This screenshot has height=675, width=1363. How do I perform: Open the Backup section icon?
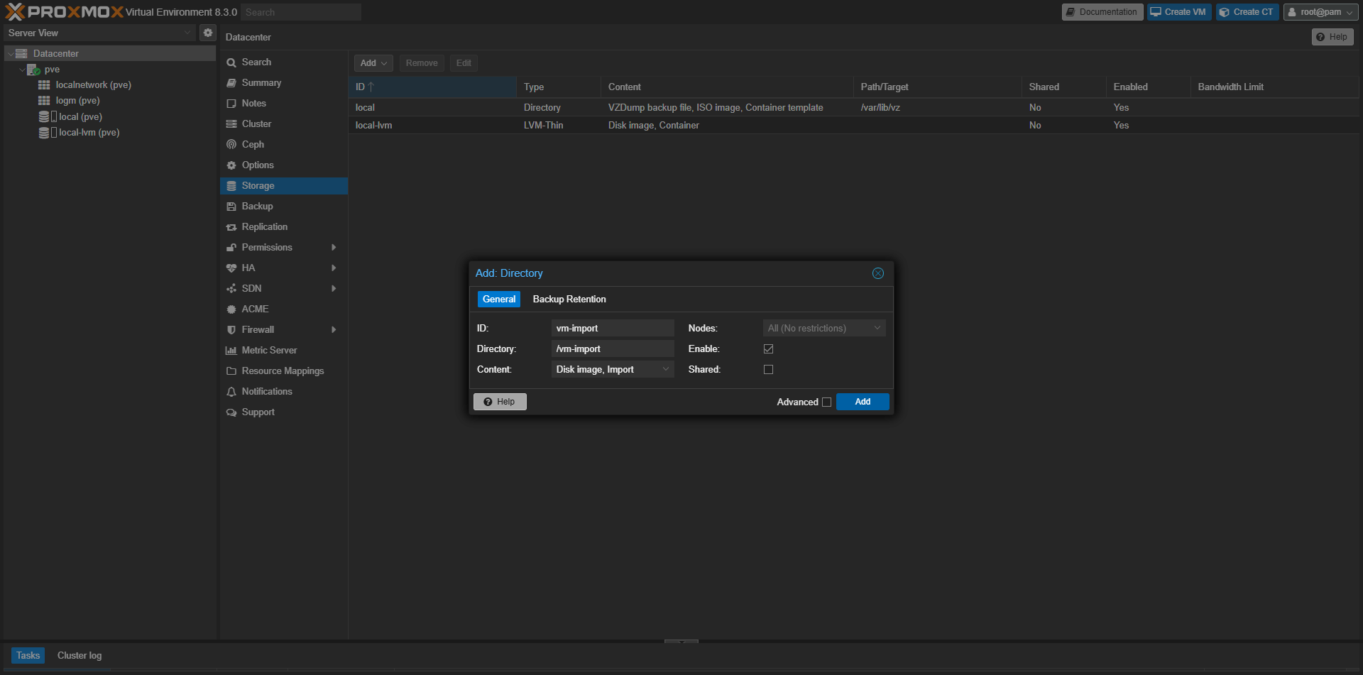coord(232,206)
